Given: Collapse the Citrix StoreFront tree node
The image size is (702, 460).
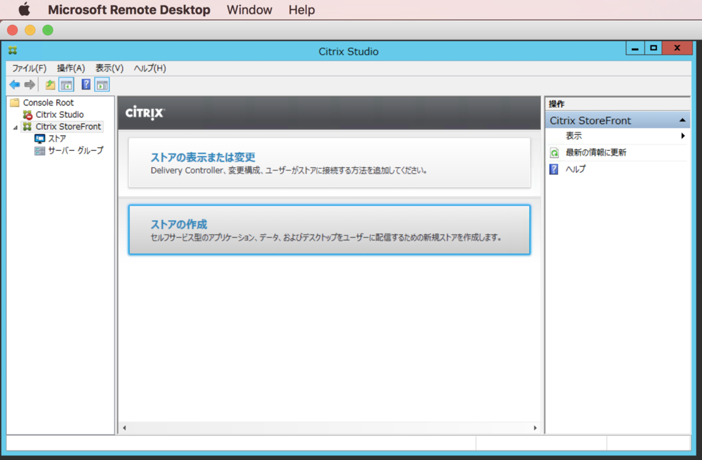Looking at the screenshot, I should click(x=15, y=128).
